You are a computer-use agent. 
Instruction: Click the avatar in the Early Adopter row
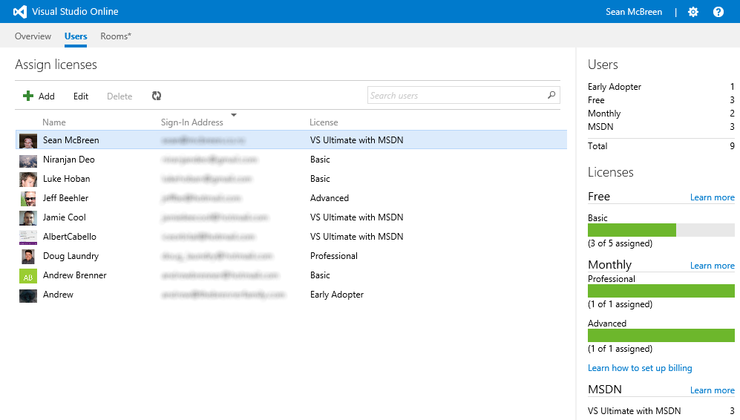[x=28, y=295]
